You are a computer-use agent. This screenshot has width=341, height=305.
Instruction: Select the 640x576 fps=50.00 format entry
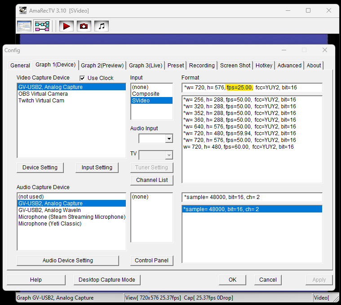(239, 127)
